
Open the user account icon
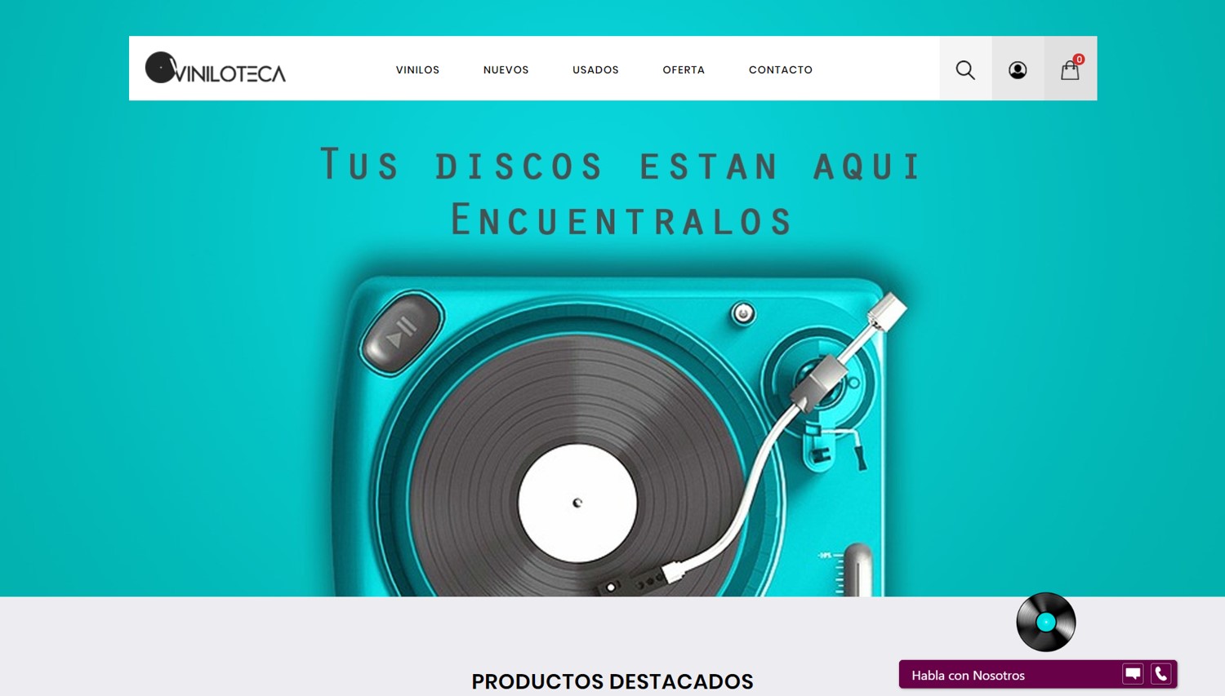[x=1018, y=69]
